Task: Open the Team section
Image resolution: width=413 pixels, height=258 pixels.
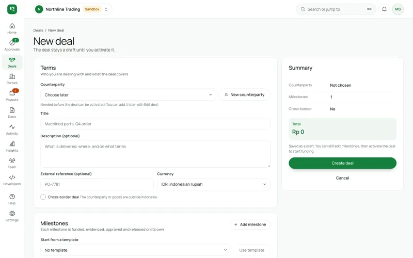Action: coord(12,163)
